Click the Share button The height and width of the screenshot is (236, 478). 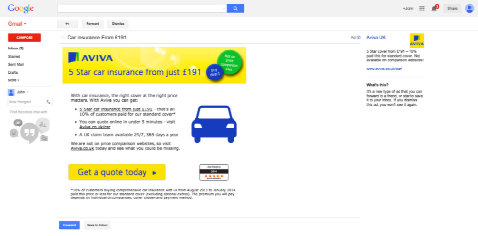452,8
